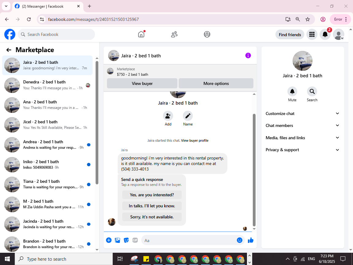Open Ana · 2 bed 1 bath conversation
The width and height of the screenshot is (353, 265).
click(47, 105)
